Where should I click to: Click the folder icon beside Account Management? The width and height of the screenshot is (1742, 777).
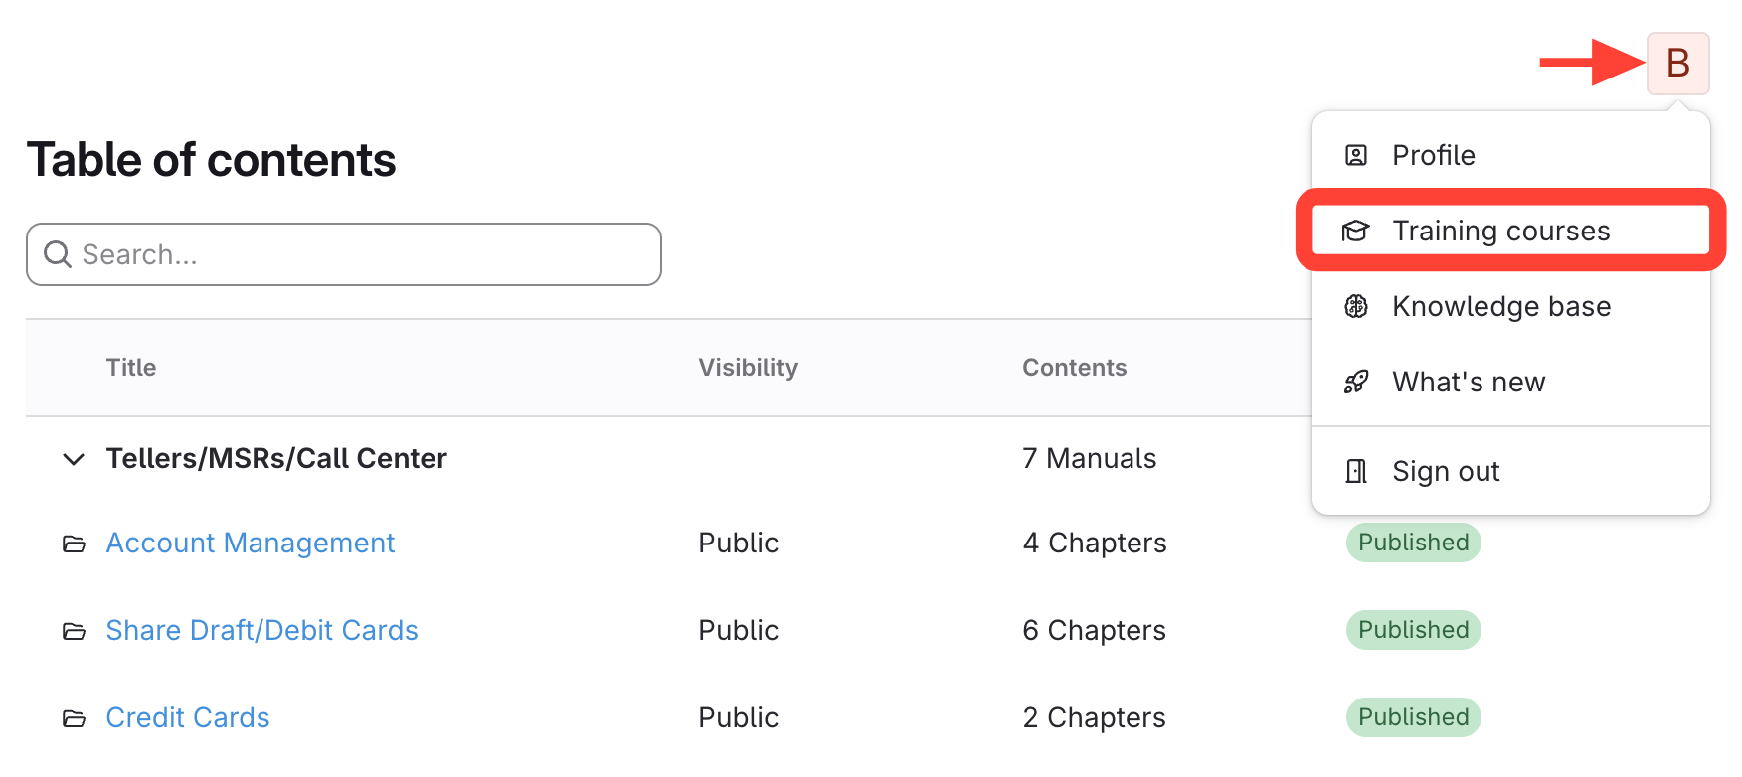pyautogui.click(x=74, y=544)
